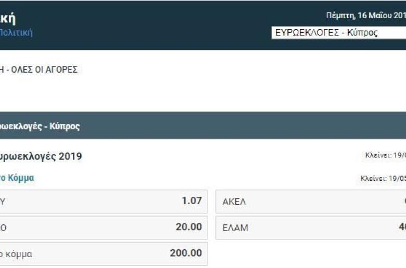Select the 1.07 odds value
This screenshot has height=268, width=406.
click(x=192, y=201)
